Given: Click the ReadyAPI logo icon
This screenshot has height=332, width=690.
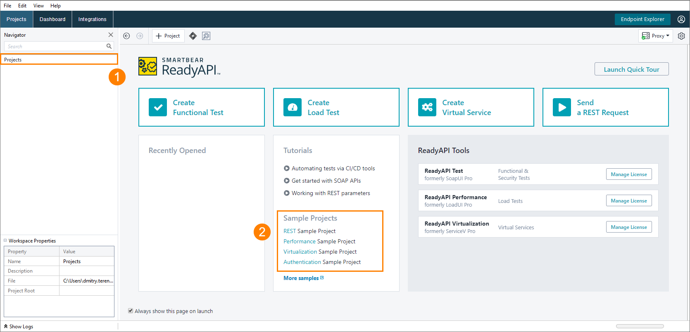Looking at the screenshot, I should [x=148, y=66].
